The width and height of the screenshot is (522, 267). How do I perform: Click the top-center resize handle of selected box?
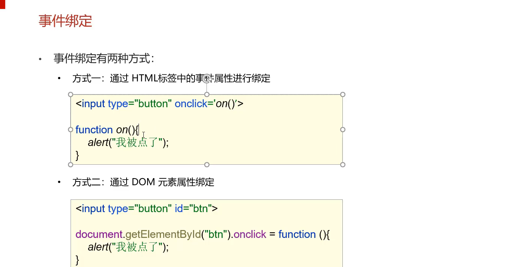pos(207,94)
